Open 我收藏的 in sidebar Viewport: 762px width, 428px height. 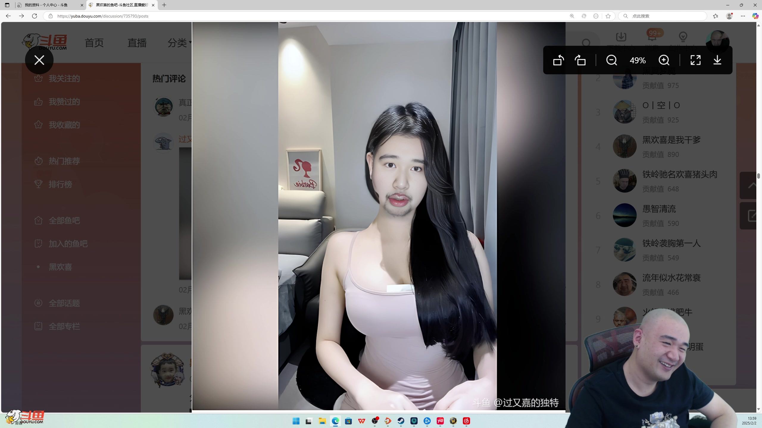click(x=57, y=125)
